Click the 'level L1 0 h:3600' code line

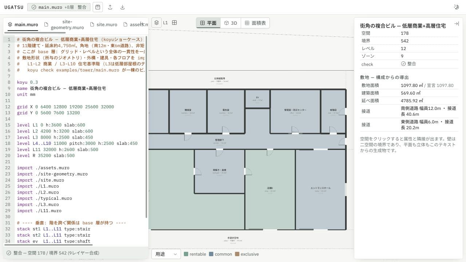pyautogui.click(x=51, y=125)
